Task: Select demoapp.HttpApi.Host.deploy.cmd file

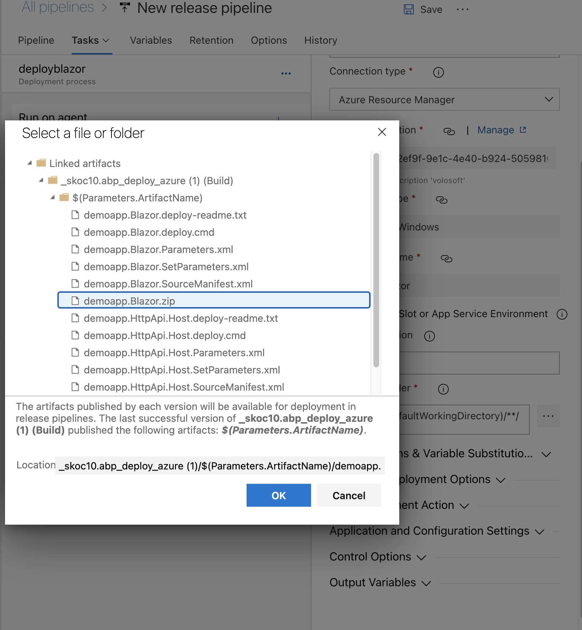Action: [164, 335]
